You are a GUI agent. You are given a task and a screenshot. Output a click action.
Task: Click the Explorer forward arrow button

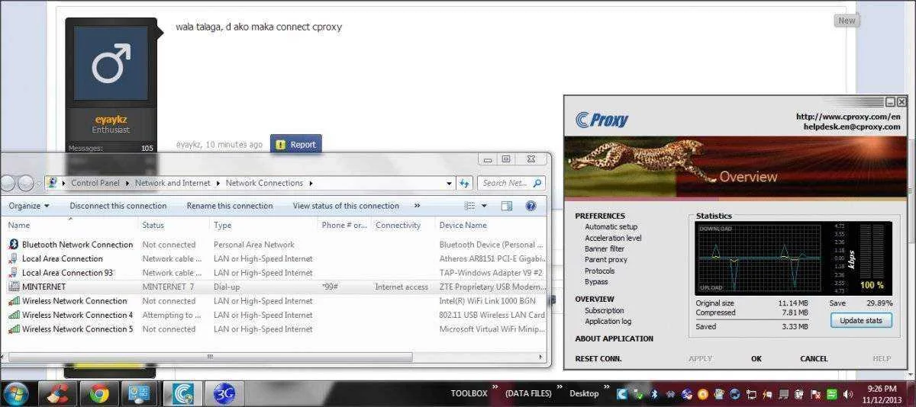coord(25,183)
